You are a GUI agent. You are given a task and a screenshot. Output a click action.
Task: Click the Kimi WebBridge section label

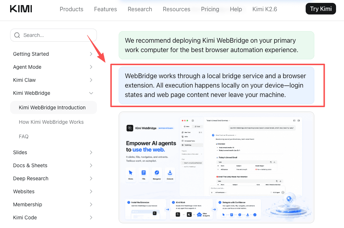[x=31, y=93]
